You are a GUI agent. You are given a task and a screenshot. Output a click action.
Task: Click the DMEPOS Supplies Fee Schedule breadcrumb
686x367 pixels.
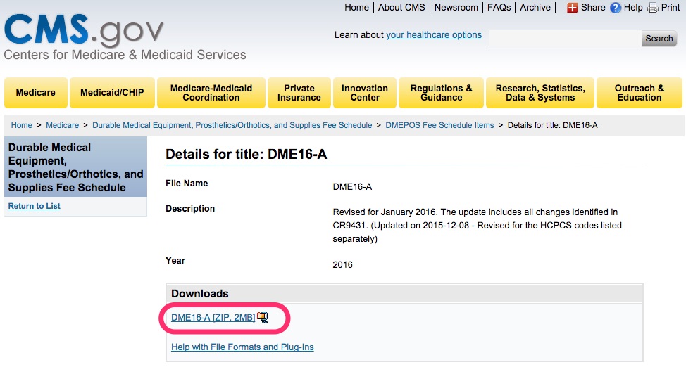click(x=232, y=125)
